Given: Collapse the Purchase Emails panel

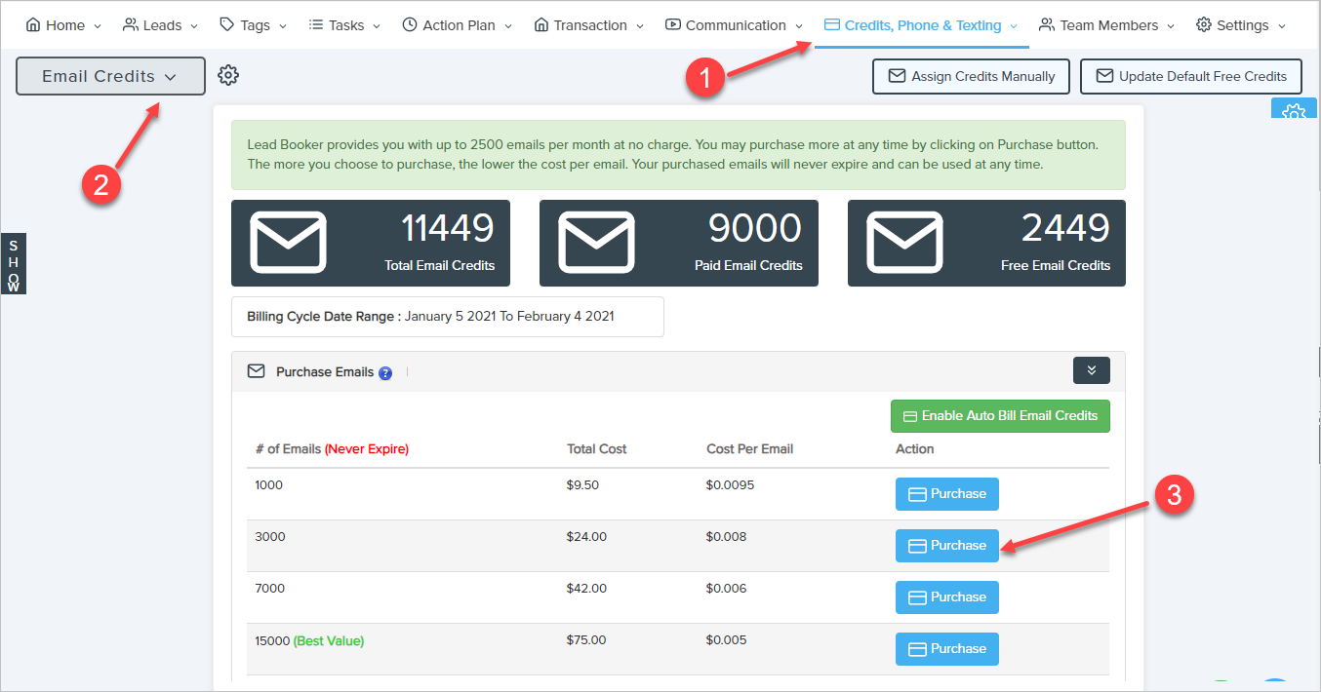Looking at the screenshot, I should tap(1091, 370).
